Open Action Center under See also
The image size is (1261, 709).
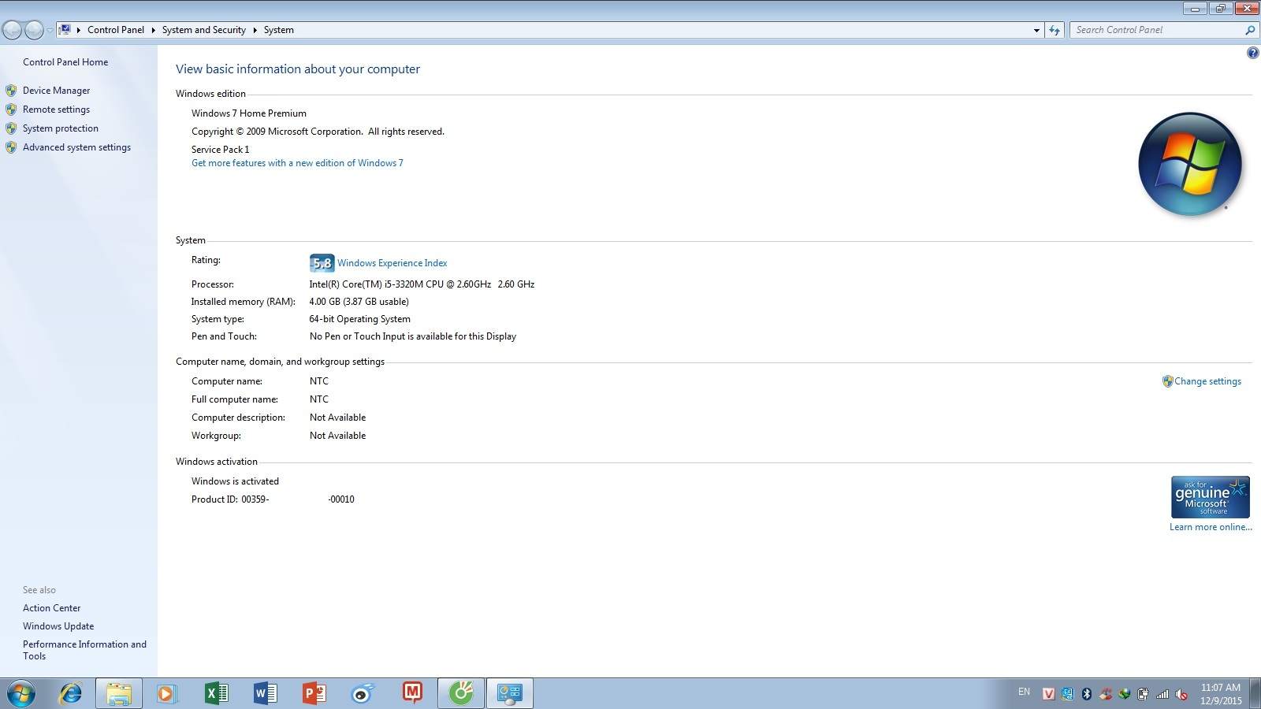pyautogui.click(x=51, y=608)
